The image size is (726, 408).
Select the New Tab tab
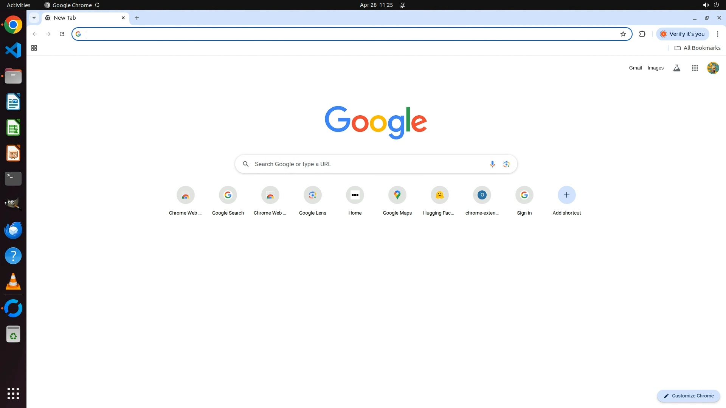click(x=81, y=18)
